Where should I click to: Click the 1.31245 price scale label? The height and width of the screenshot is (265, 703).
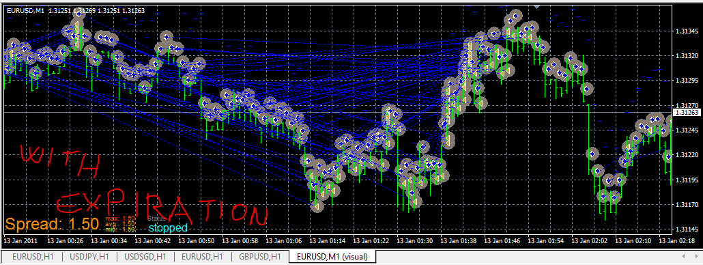click(x=686, y=130)
